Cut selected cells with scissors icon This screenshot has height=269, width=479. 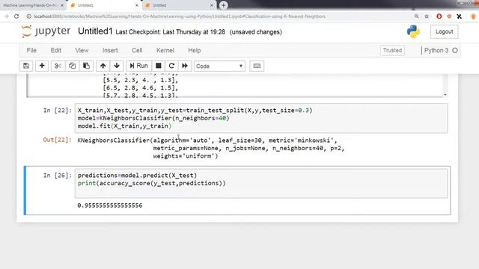click(x=58, y=66)
